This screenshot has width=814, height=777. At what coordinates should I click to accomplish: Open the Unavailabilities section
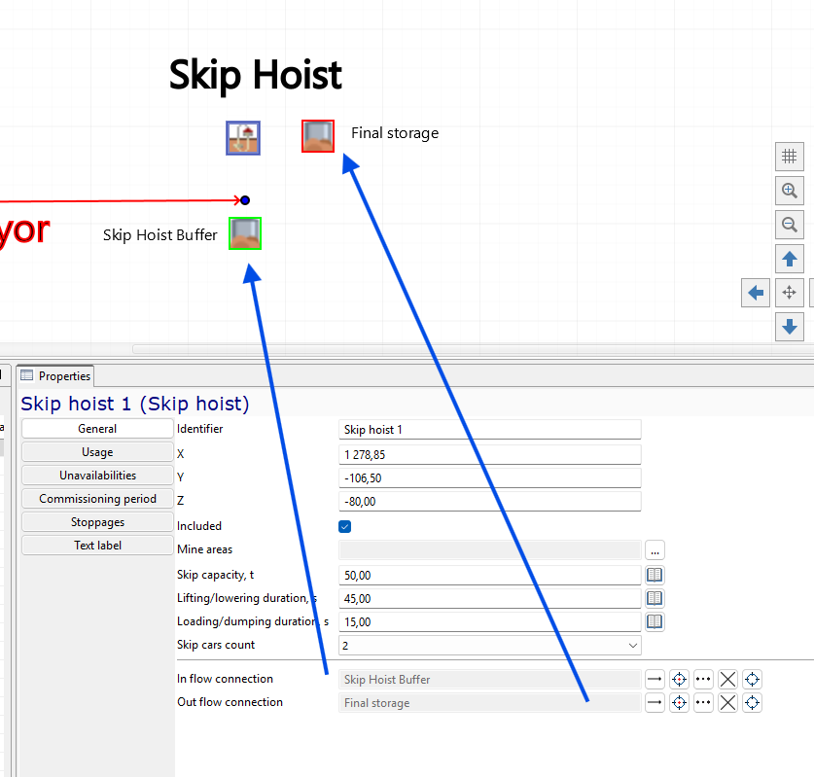(x=97, y=476)
